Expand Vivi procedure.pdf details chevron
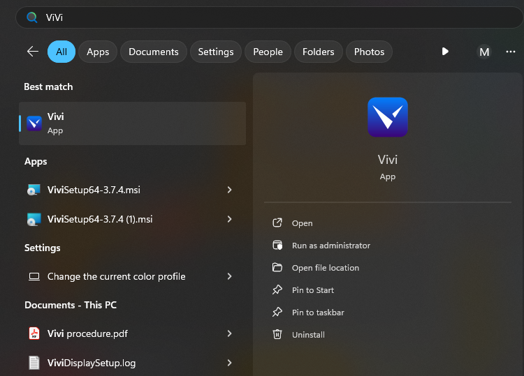Image resolution: width=524 pixels, height=376 pixels. click(x=229, y=333)
